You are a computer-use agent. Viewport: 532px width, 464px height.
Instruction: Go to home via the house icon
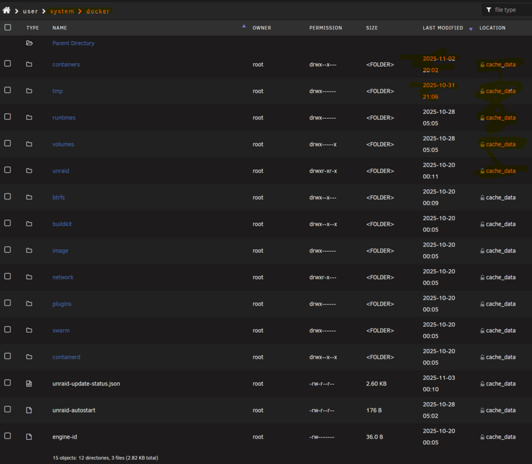click(x=6, y=11)
